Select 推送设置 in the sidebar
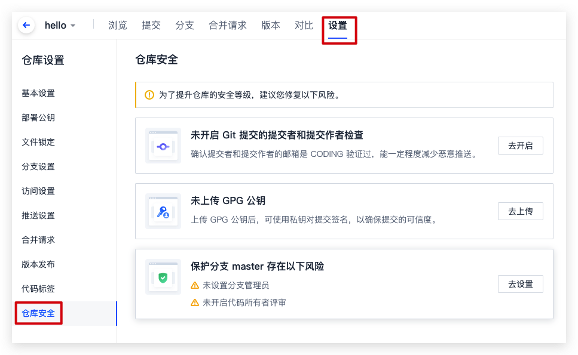 click(38, 215)
